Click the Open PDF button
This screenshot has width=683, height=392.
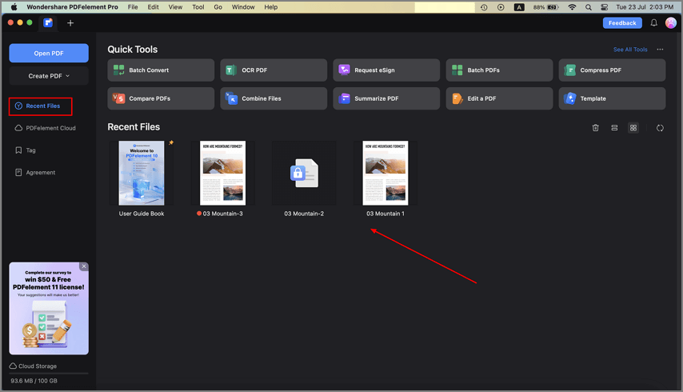pos(49,53)
